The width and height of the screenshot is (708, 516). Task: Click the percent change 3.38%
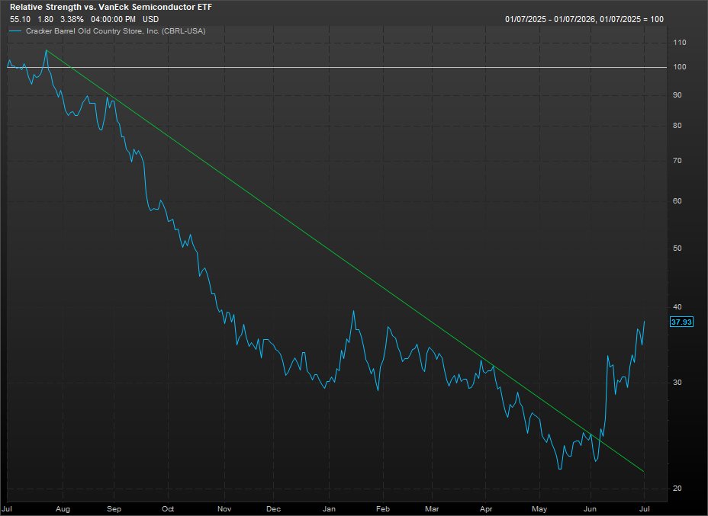tap(72, 19)
